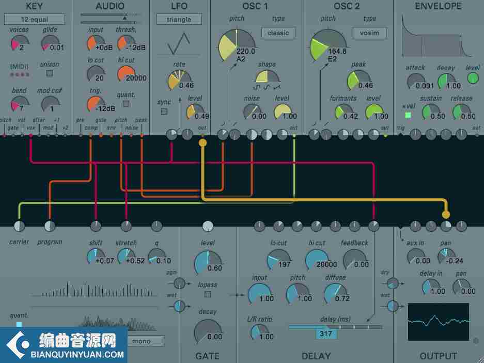Click the vocoder wet mix dial

point(179,306)
